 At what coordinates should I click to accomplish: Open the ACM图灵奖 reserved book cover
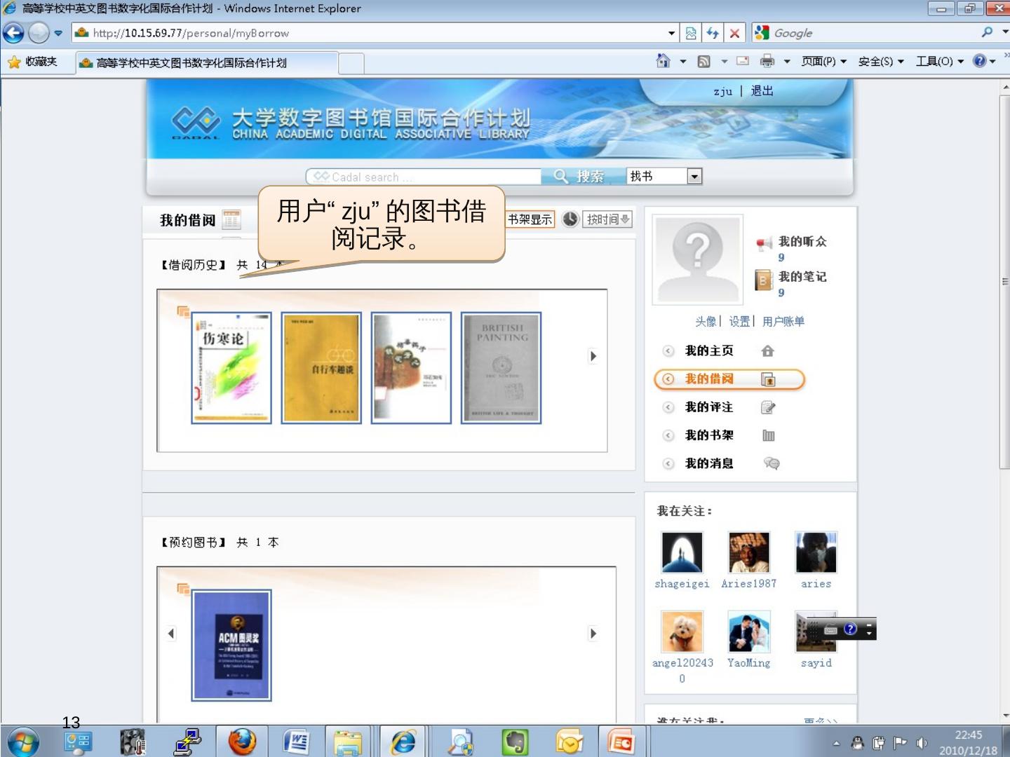[x=231, y=646]
